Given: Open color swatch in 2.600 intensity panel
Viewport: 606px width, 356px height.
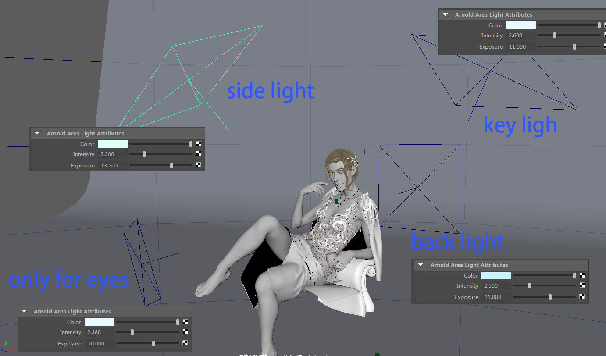Looking at the screenshot, I should (521, 25).
